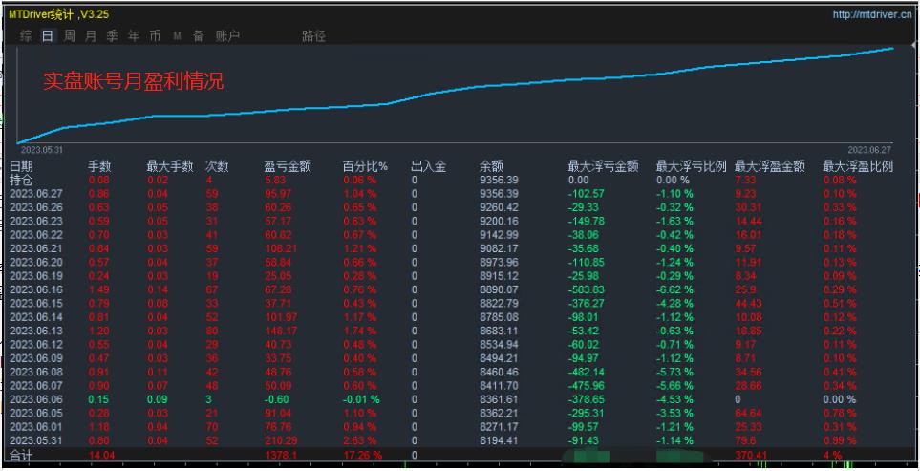The image size is (920, 471).
Task: Select the 2023.06.22 date row
Action: (x=35, y=235)
